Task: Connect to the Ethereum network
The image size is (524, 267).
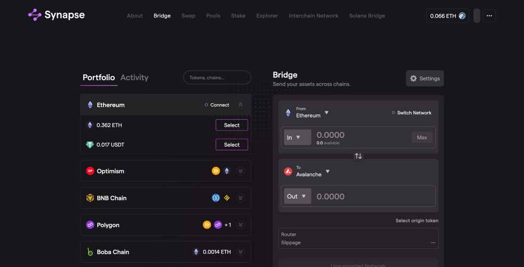Action: tap(217, 105)
